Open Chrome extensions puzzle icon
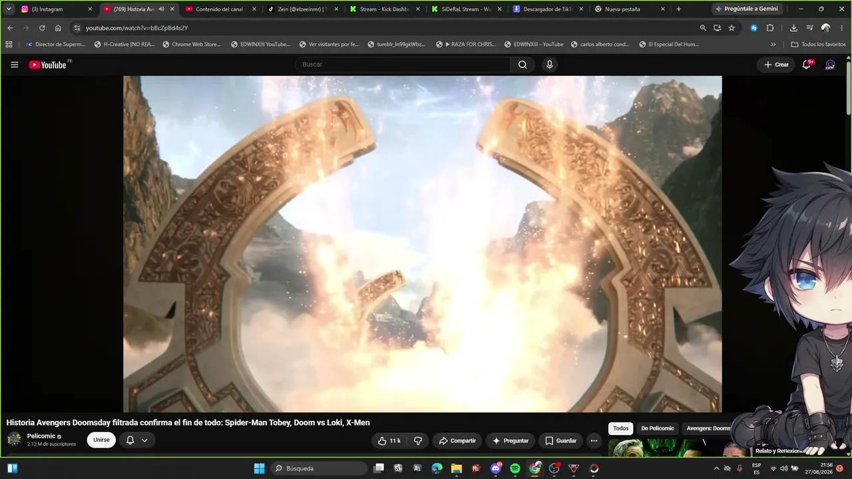This screenshot has height=479, width=852. tap(770, 28)
